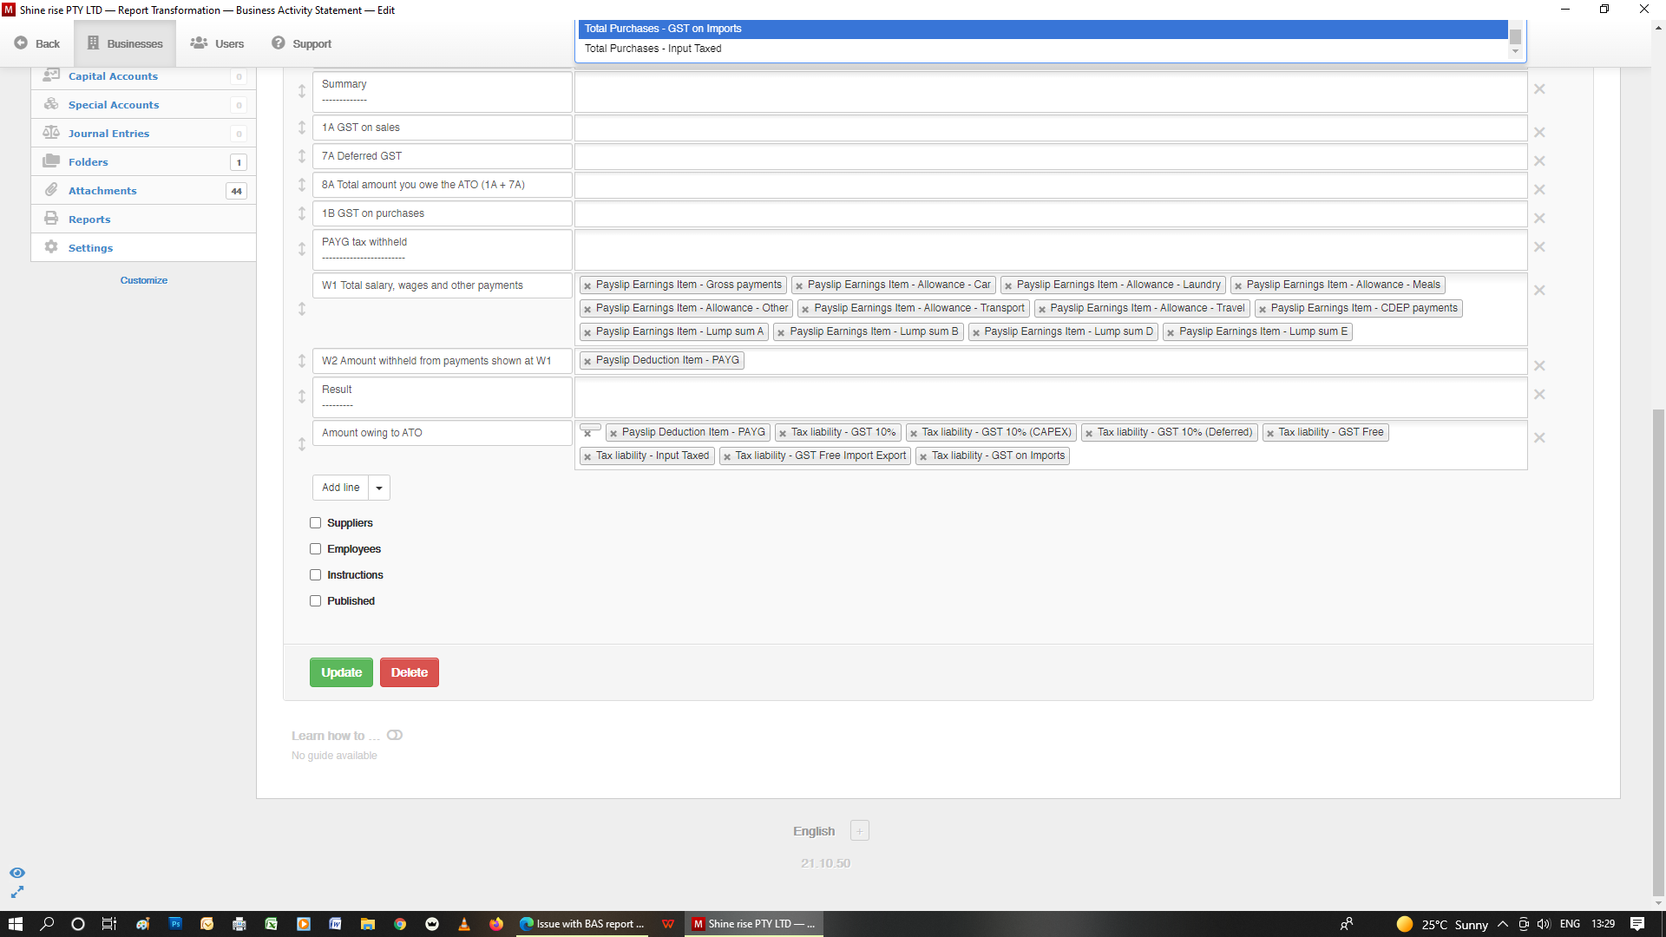Click the eye icon at bottom left

click(x=17, y=873)
